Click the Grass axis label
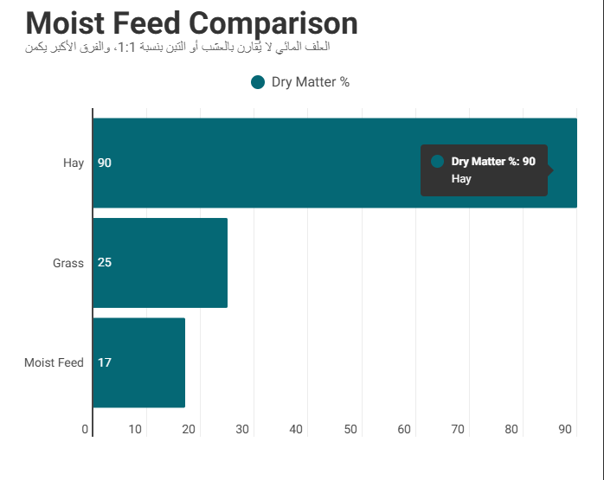 (x=68, y=263)
